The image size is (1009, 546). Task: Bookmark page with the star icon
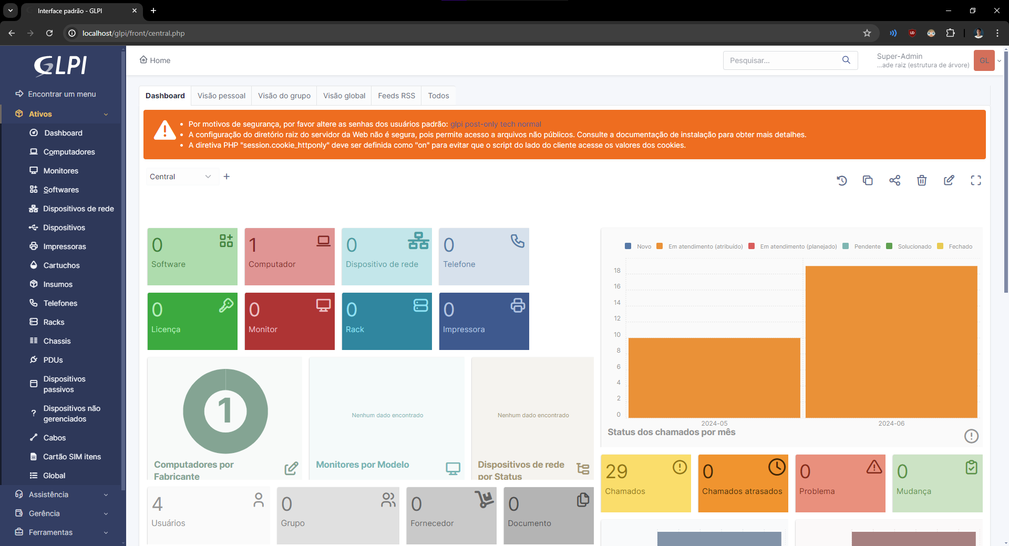coord(867,33)
